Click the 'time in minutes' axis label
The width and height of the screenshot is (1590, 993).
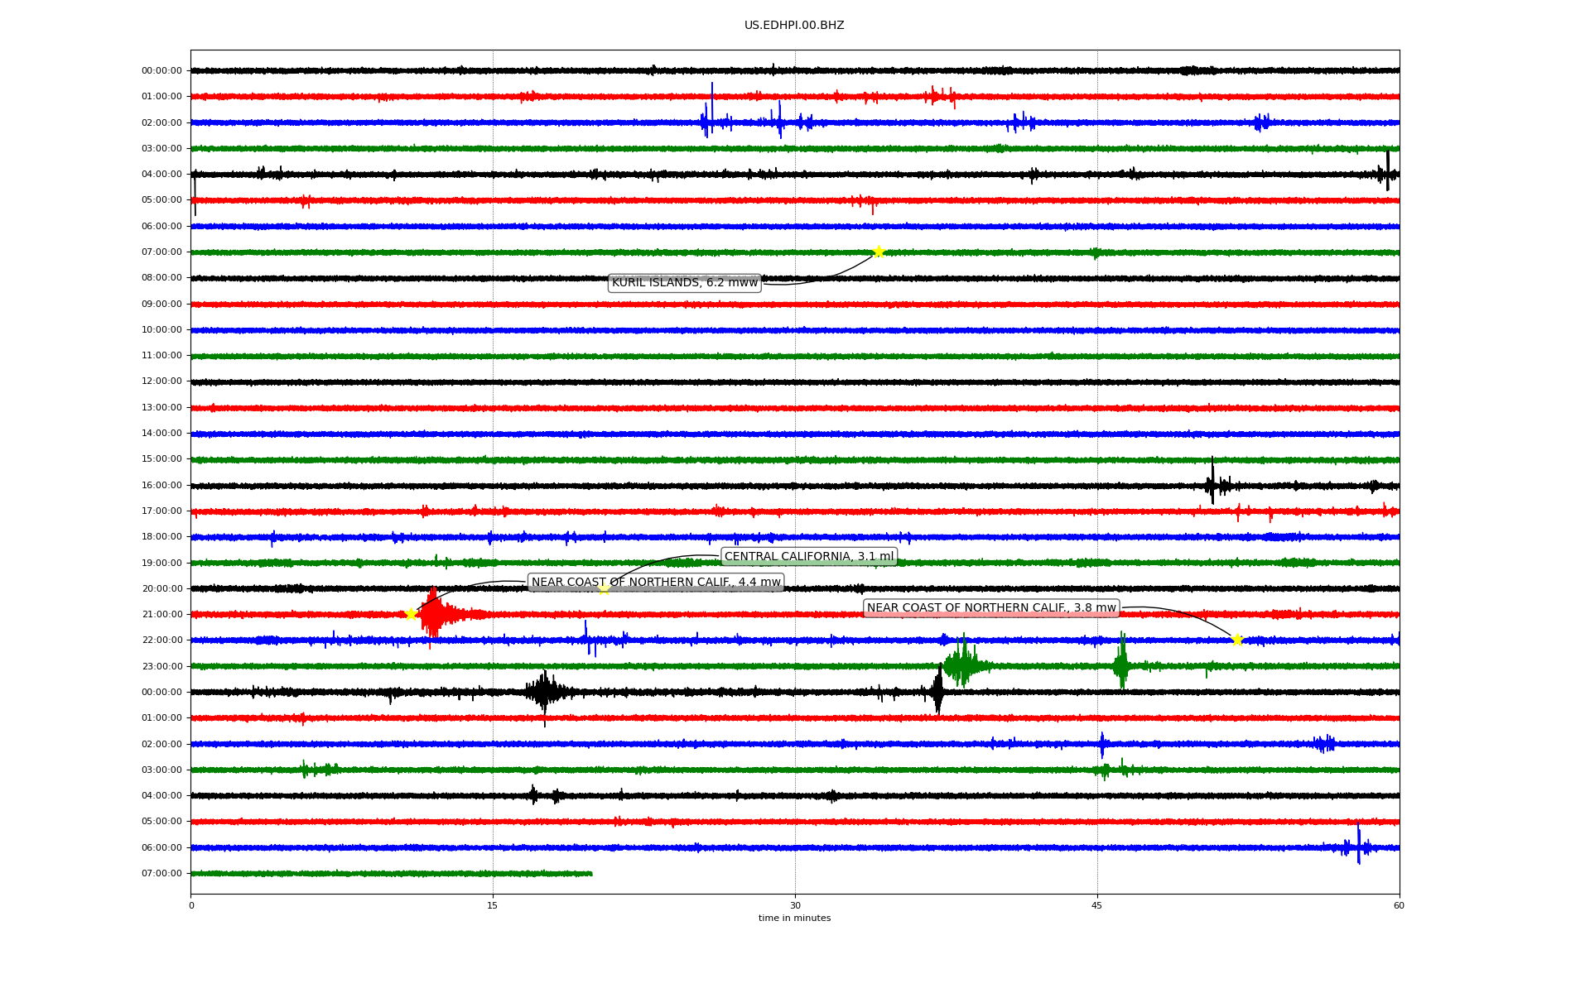pos(794,918)
